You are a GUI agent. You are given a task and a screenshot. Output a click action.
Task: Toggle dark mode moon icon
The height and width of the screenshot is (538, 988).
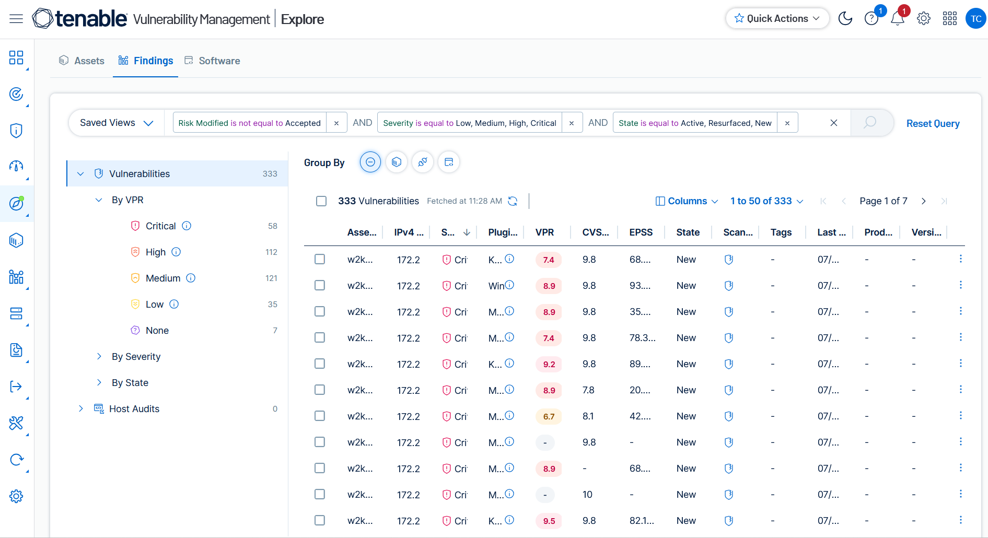845,19
